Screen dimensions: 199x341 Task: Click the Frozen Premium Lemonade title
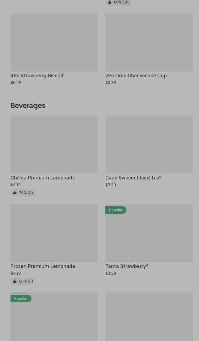(43, 266)
